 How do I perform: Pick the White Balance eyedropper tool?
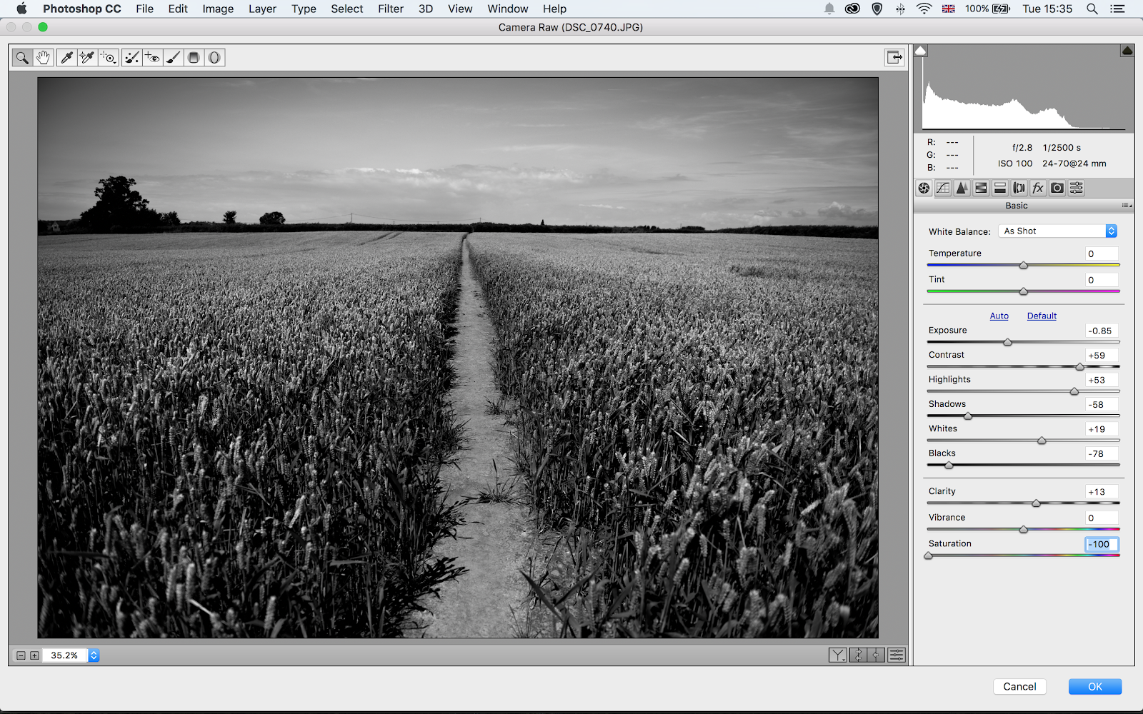66,58
